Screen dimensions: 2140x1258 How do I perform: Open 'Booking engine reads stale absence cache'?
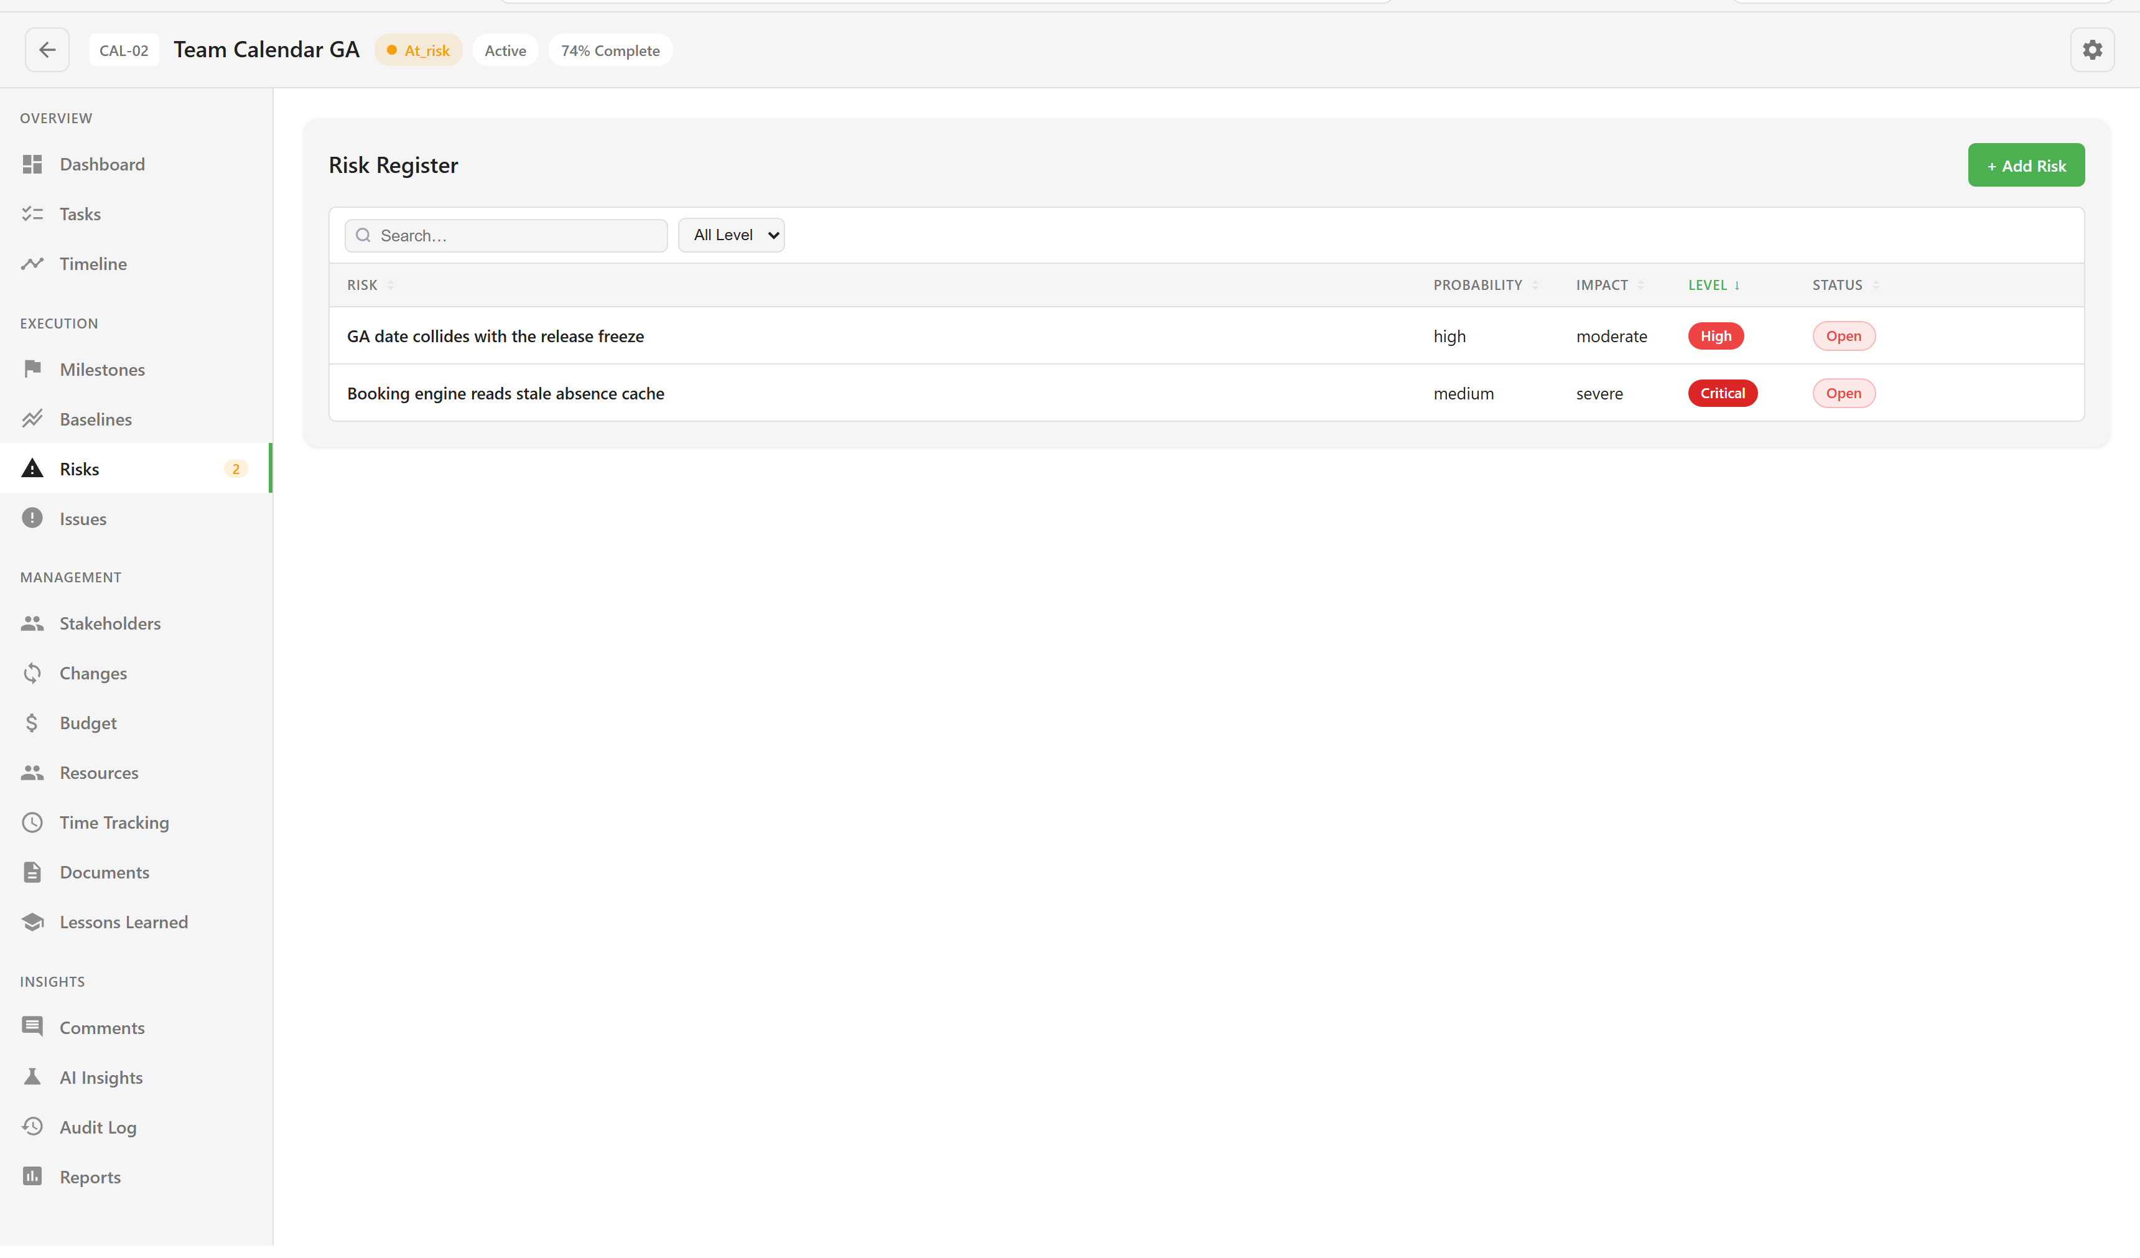click(x=505, y=393)
